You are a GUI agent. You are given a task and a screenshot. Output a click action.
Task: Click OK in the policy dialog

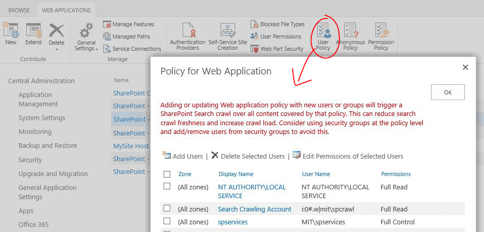448,92
